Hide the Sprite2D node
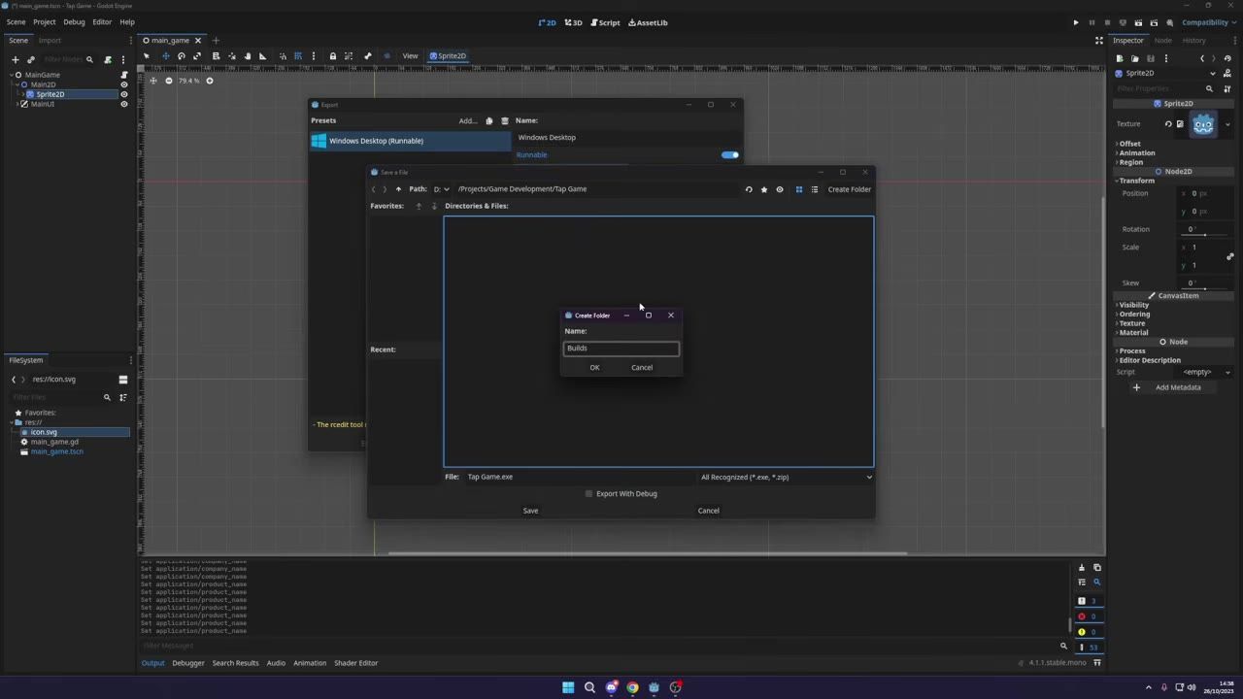 coord(124,94)
